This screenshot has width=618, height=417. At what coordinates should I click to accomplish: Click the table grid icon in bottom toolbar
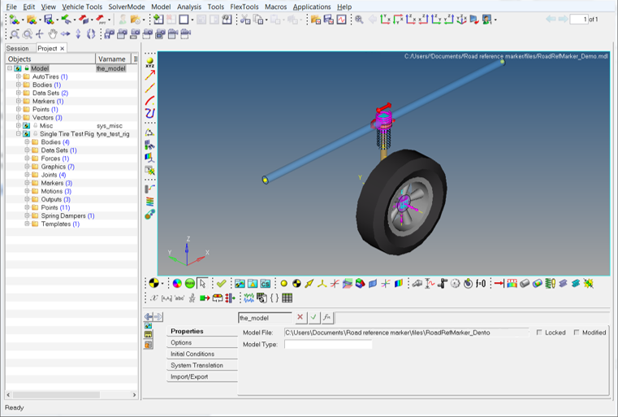tap(287, 298)
